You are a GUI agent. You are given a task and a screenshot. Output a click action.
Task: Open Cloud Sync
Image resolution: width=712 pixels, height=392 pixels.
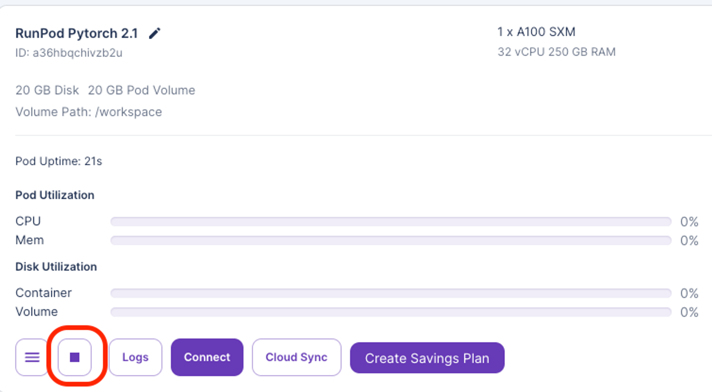pos(296,357)
